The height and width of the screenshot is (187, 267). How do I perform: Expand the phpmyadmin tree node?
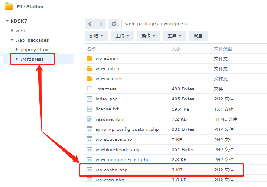(x=17, y=49)
